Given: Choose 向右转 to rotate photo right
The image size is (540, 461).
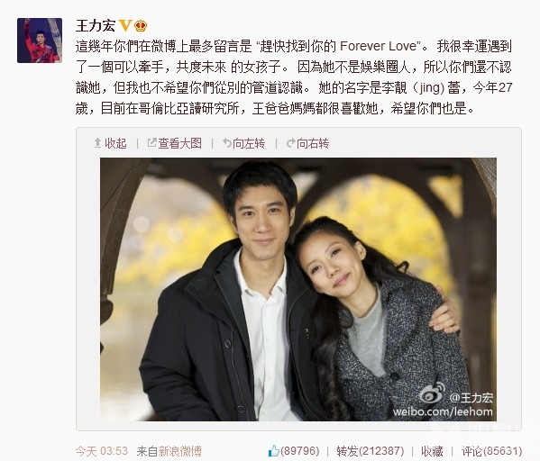Looking at the screenshot, I should click(x=313, y=143).
